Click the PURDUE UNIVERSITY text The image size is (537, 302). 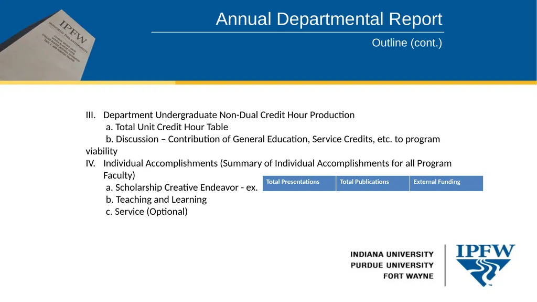[x=392, y=265]
